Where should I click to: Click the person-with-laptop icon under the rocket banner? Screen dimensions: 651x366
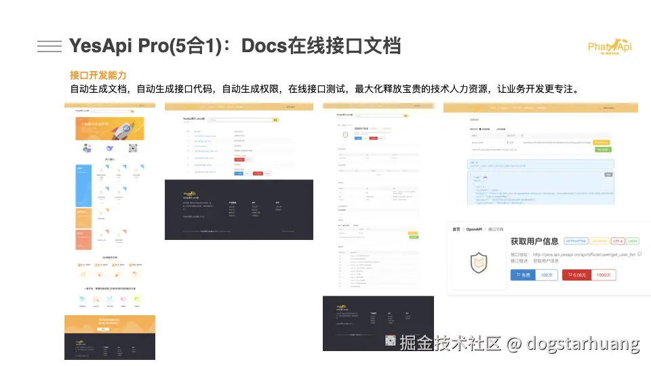point(87,148)
